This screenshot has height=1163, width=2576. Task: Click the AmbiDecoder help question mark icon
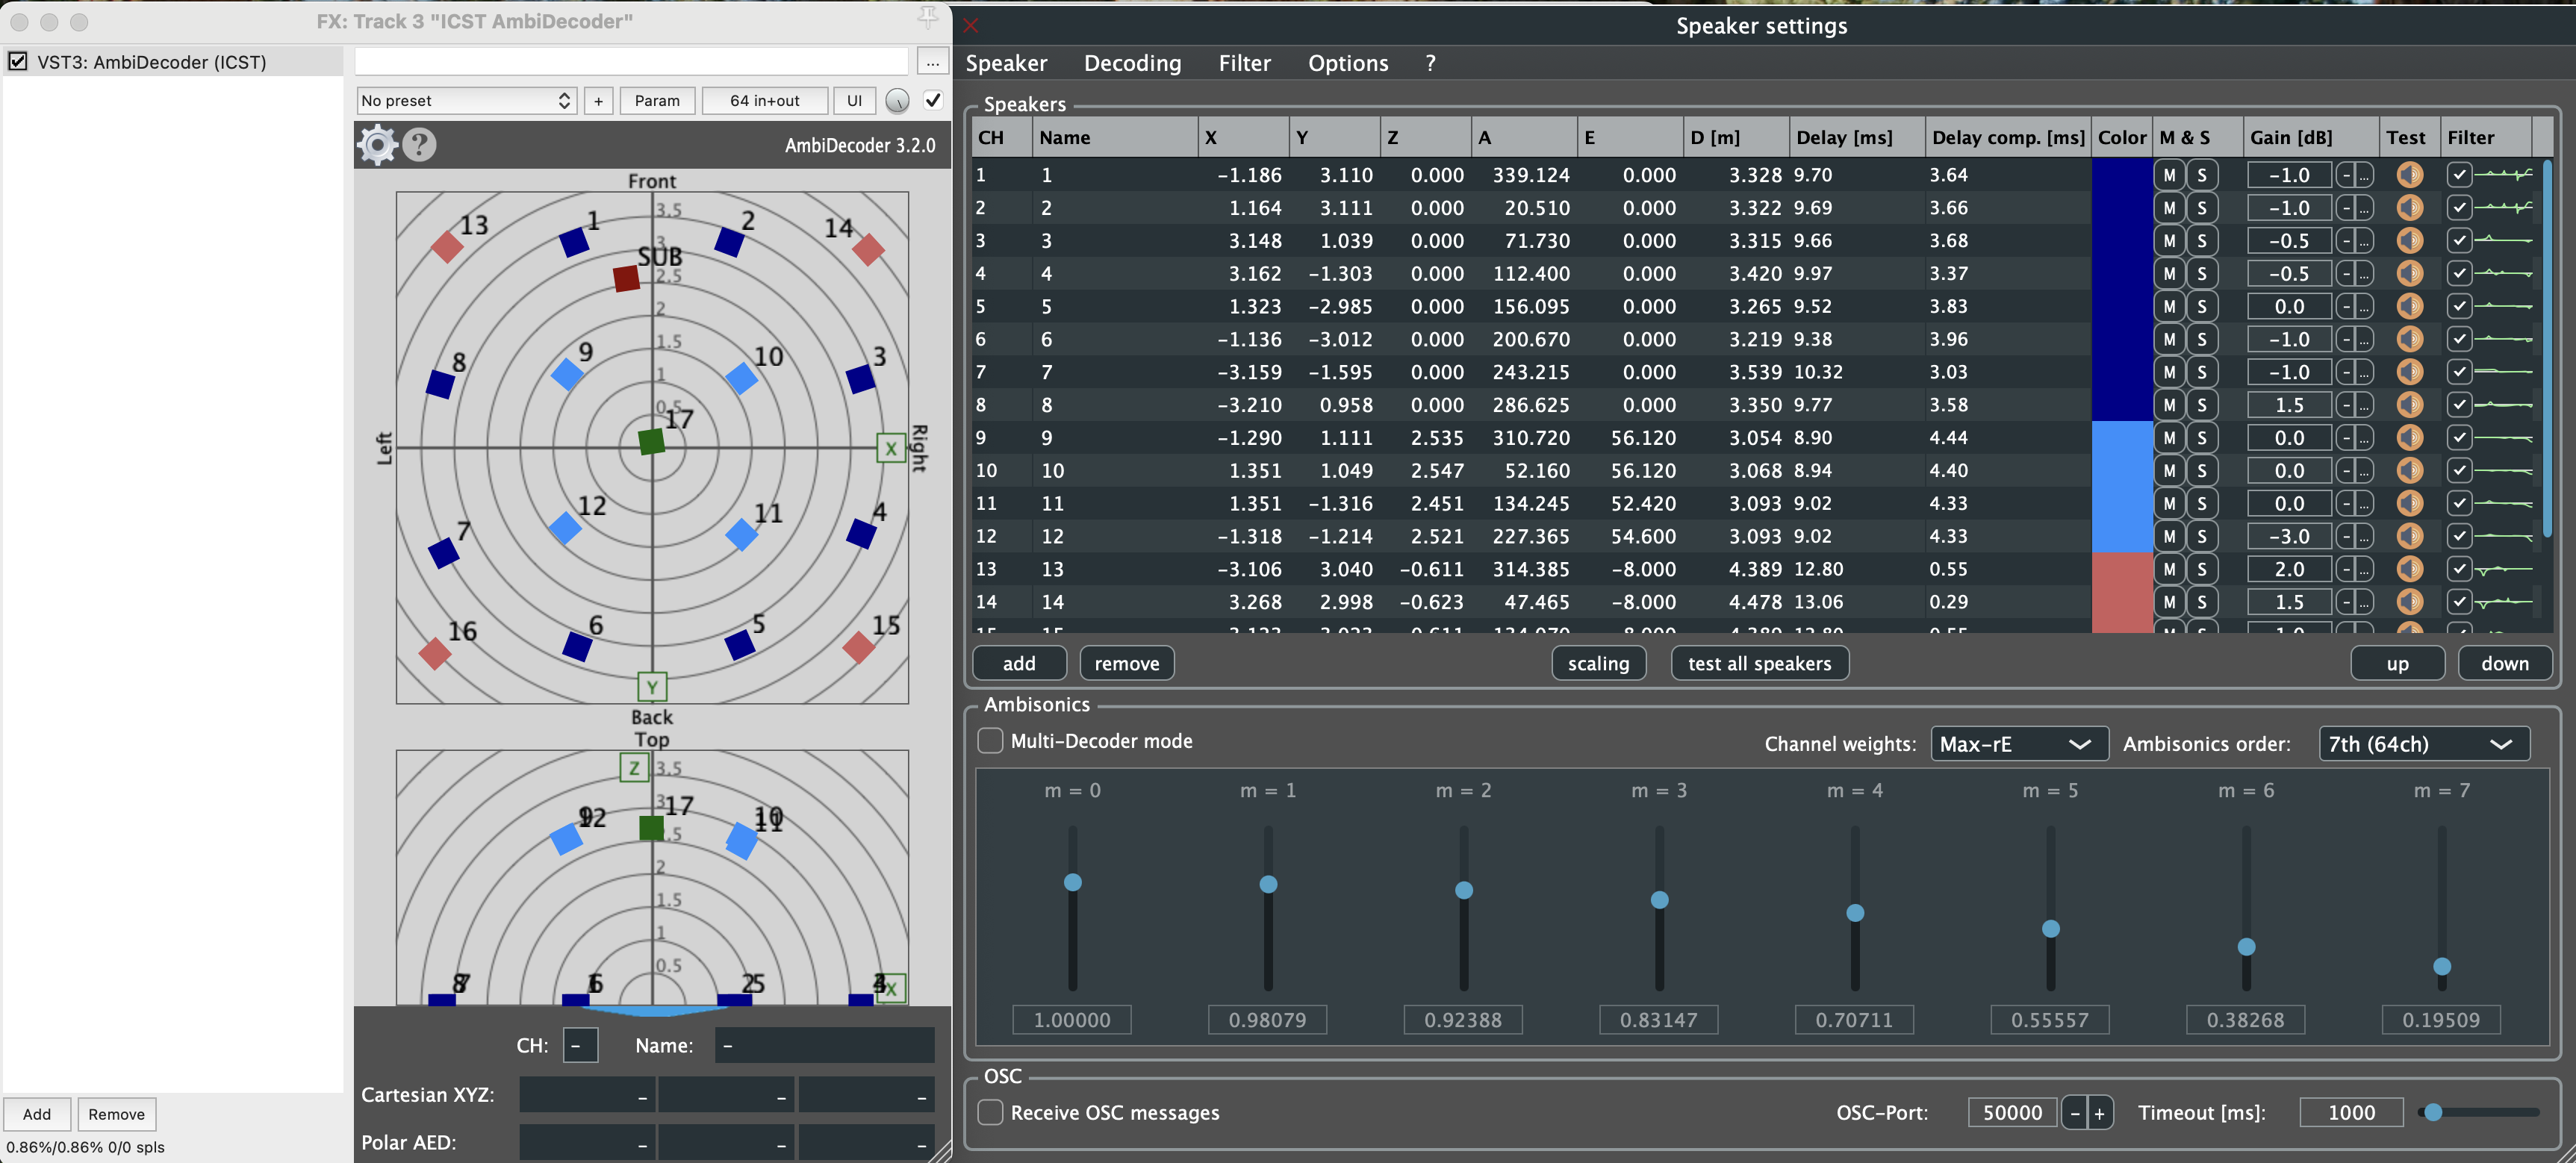[420, 145]
